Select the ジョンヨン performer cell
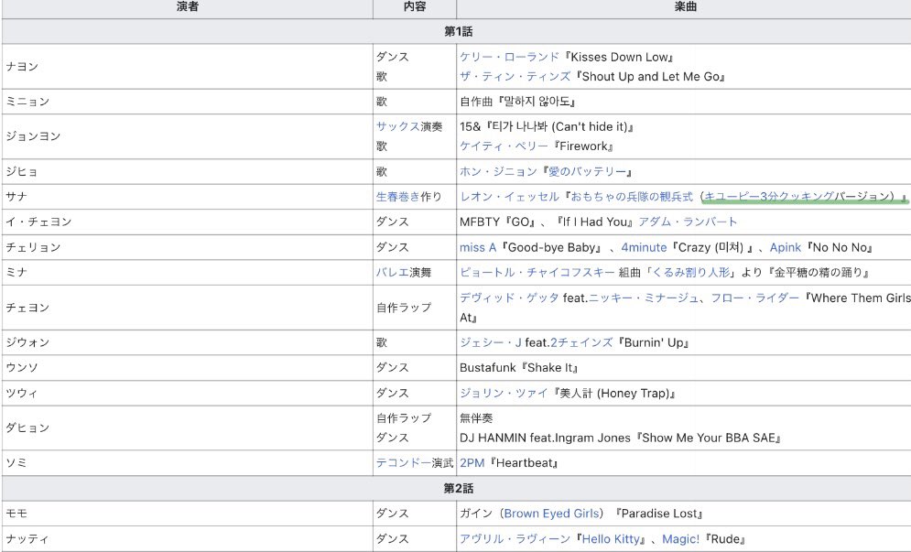911x552 pixels. coord(187,136)
